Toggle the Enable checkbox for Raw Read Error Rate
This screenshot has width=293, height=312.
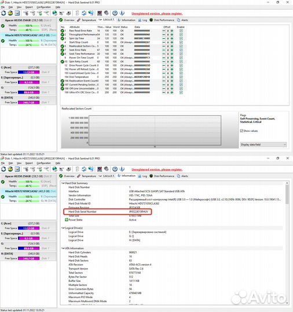click(x=181, y=31)
